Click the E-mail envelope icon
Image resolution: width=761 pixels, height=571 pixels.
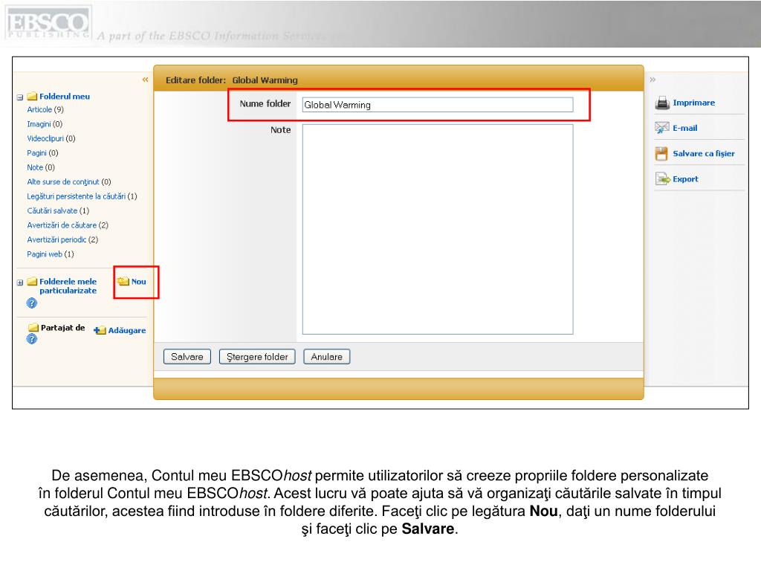(662, 128)
